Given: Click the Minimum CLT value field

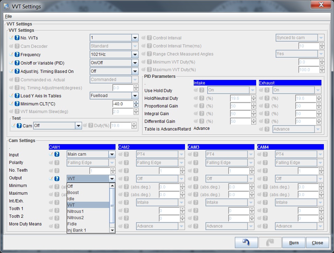Looking at the screenshot, I should point(123,104).
